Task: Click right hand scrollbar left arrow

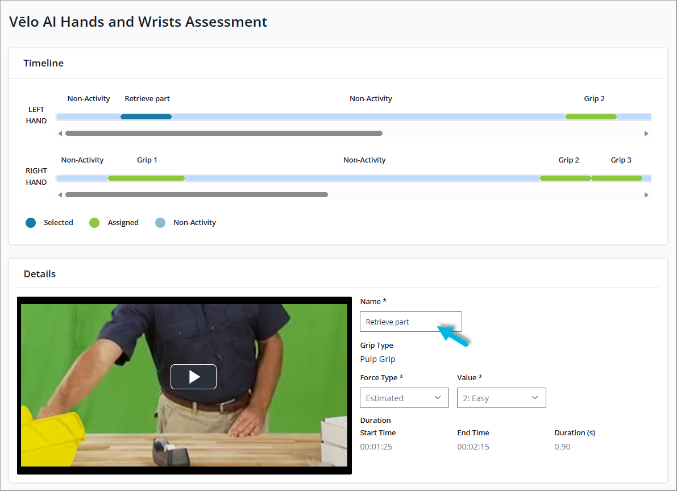Action: 60,195
